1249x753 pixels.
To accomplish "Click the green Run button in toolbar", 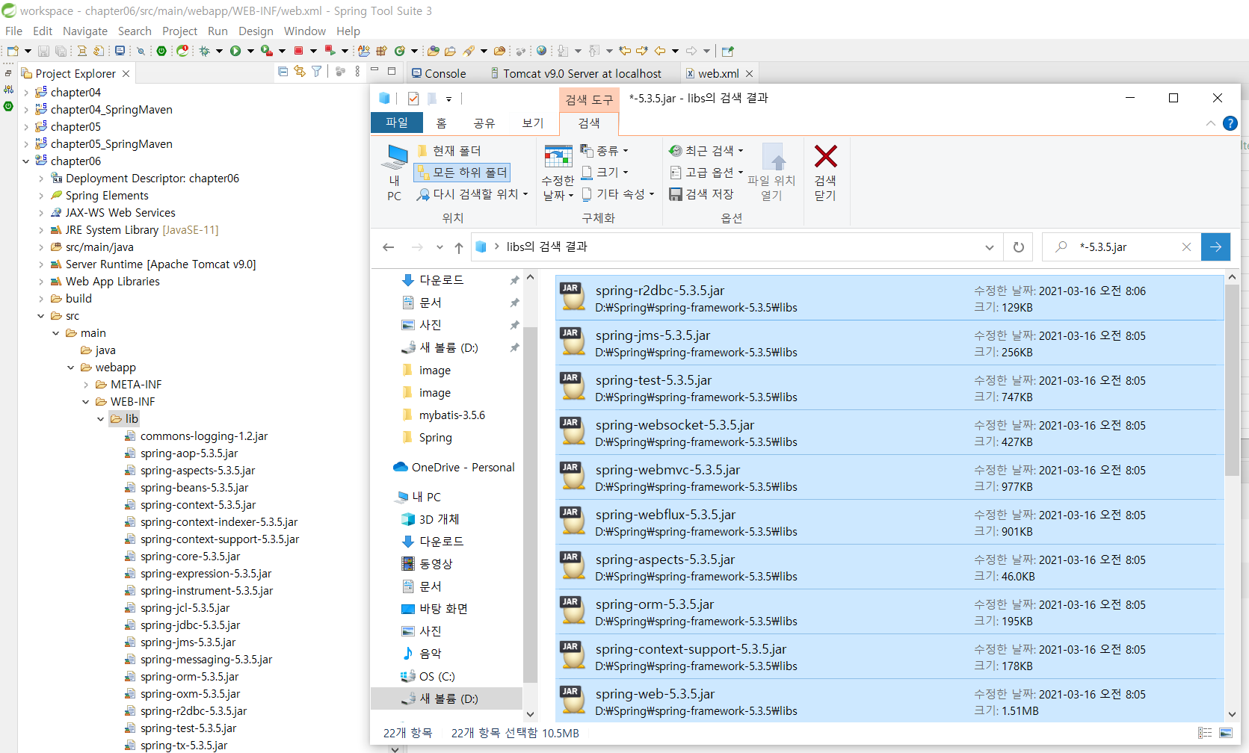I will pyautogui.click(x=235, y=51).
